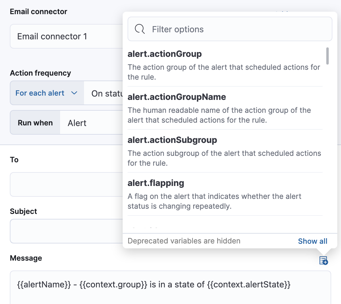Click the Run when label
341x304 pixels.
35,123
